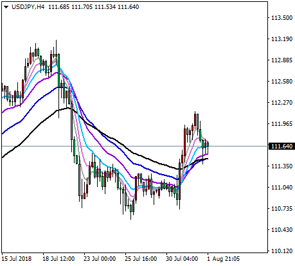
Task: Click the 110.120 price axis label
Action: pos(282,251)
